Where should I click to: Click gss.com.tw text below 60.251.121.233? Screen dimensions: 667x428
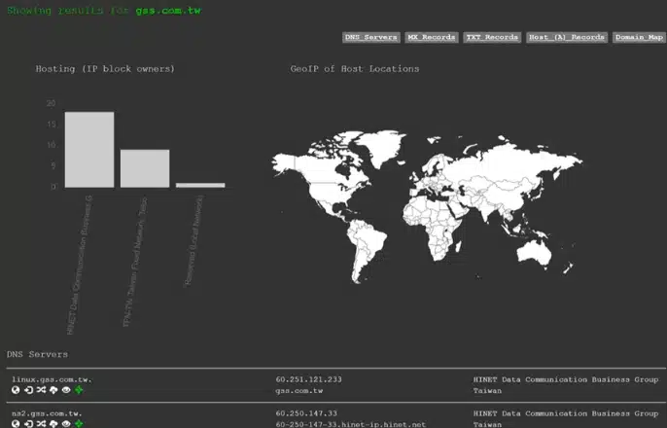[299, 391]
